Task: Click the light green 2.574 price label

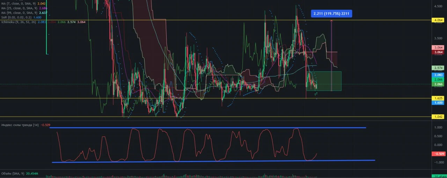Action: point(438,68)
